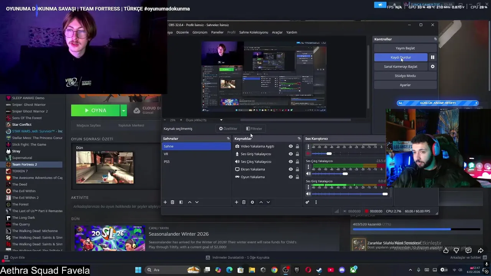This screenshot has width=491, height=276.
Task: Open OBS Studio taskbar icon
Action: point(285,270)
